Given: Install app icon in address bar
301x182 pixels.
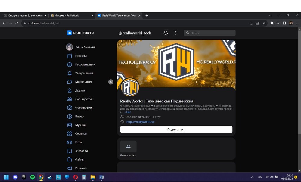Looking at the screenshot, I should click(251, 23).
